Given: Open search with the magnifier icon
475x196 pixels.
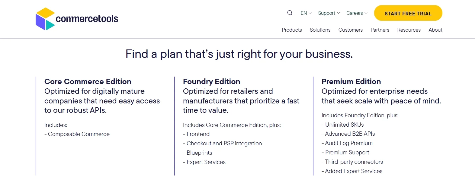Looking at the screenshot, I should 290,13.
